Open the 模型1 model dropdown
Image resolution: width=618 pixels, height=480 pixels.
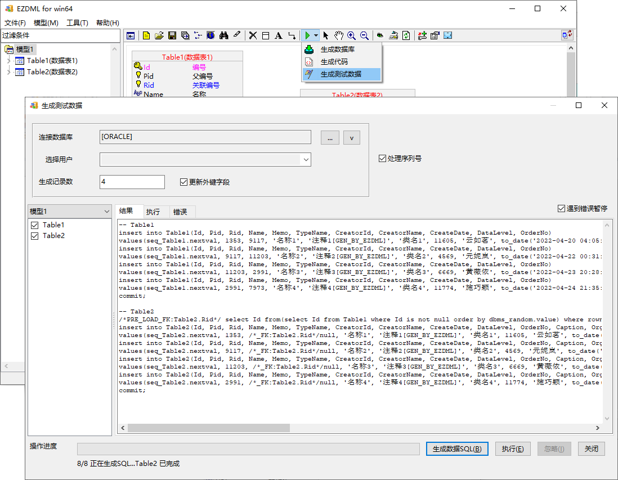tap(70, 212)
